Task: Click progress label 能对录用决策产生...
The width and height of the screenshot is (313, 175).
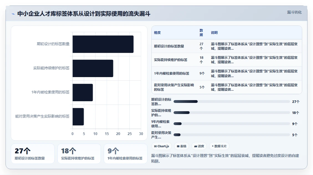Action: click(161, 135)
